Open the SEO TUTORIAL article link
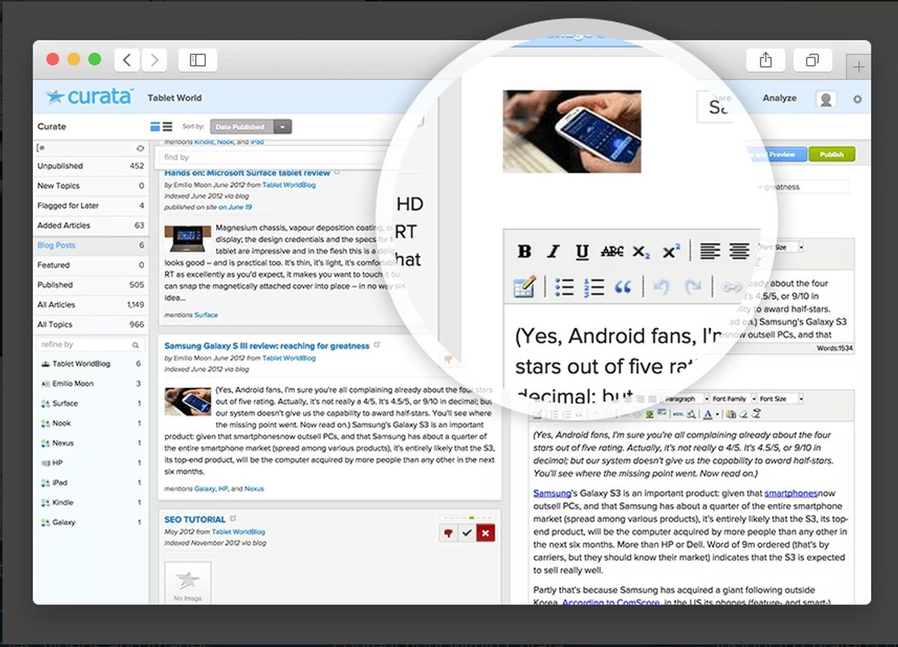The width and height of the screenshot is (898, 647). [195, 519]
